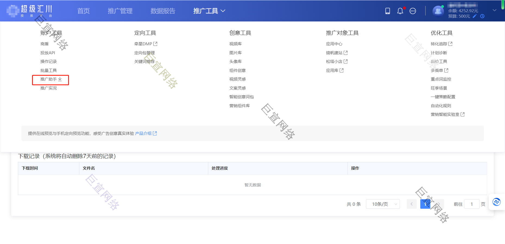Open 一键策略配置

tap(443, 97)
